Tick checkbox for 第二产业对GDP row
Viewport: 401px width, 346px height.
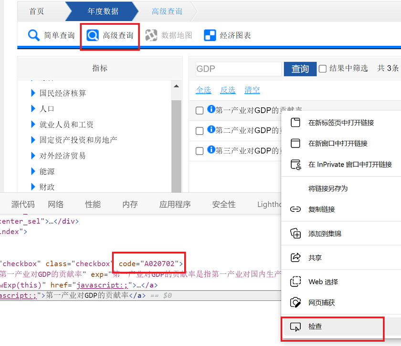(x=200, y=131)
